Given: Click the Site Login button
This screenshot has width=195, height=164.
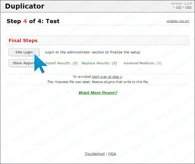Looking at the screenshot, I should pyautogui.click(x=24, y=52).
